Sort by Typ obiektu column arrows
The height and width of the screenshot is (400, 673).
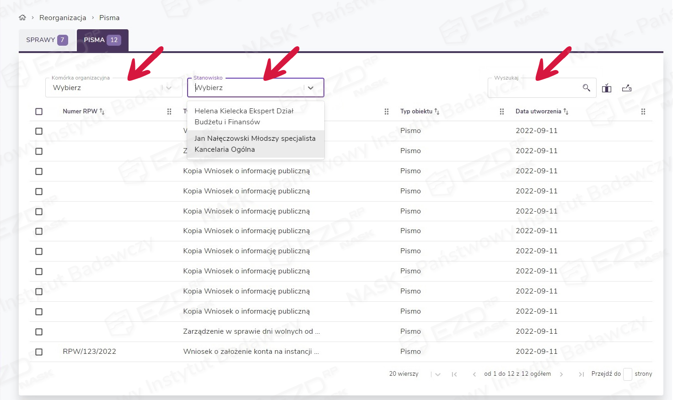437,112
